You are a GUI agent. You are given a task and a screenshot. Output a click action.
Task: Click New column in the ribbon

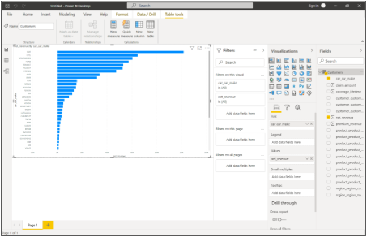coord(139,29)
